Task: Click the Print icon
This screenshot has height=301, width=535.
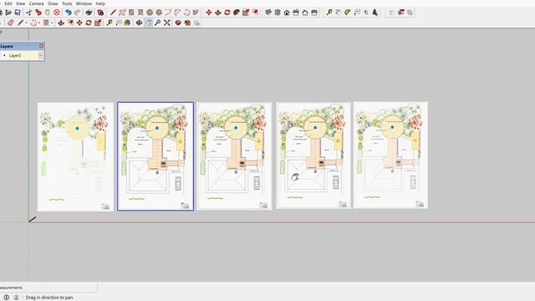Action: [x=89, y=13]
